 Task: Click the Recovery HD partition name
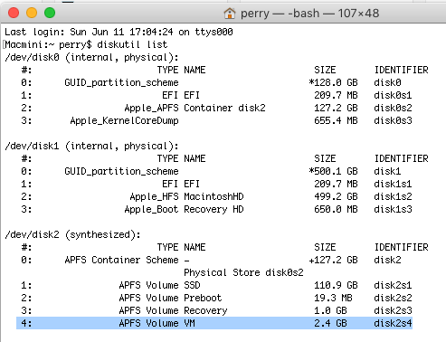point(214,209)
